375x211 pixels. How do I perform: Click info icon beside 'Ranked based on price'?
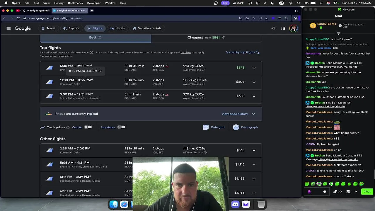click(91, 52)
